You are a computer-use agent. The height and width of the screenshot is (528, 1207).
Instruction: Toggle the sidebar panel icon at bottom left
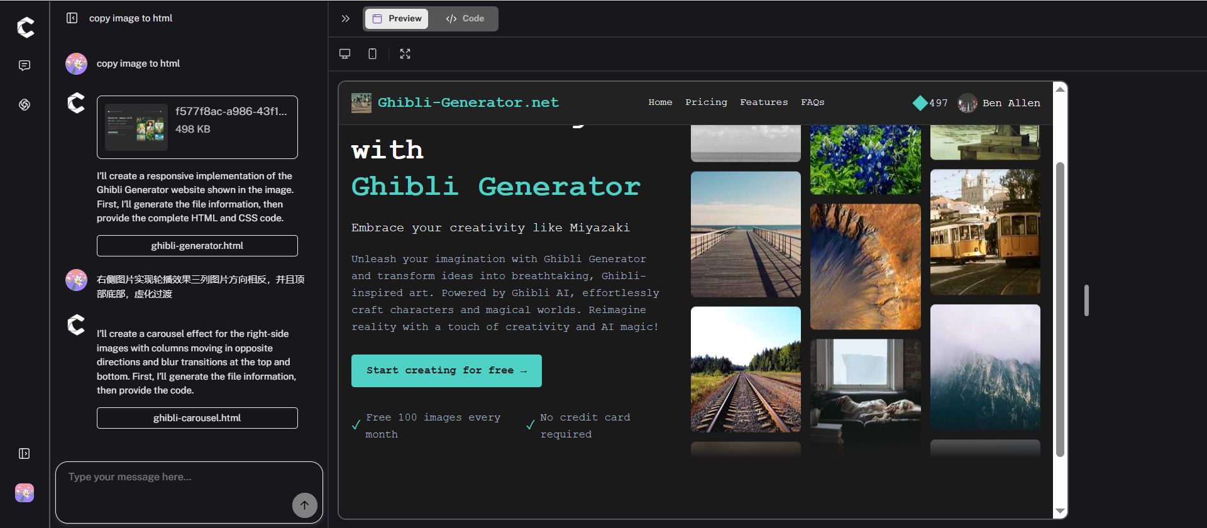(25, 454)
